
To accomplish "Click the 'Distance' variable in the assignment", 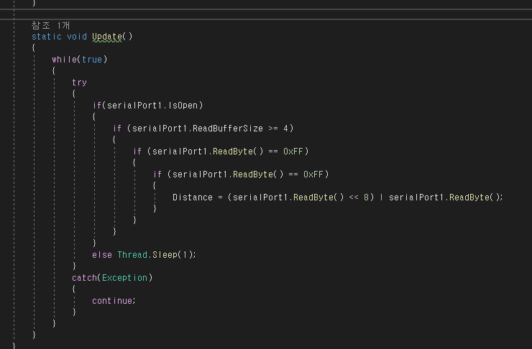I will 193,197.
